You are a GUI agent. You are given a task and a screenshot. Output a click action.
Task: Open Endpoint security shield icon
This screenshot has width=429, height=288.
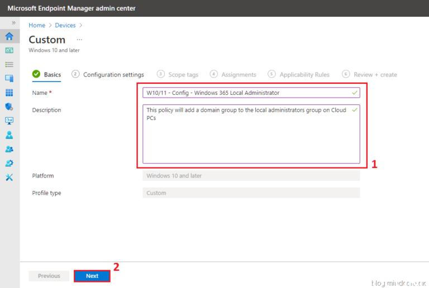9,107
